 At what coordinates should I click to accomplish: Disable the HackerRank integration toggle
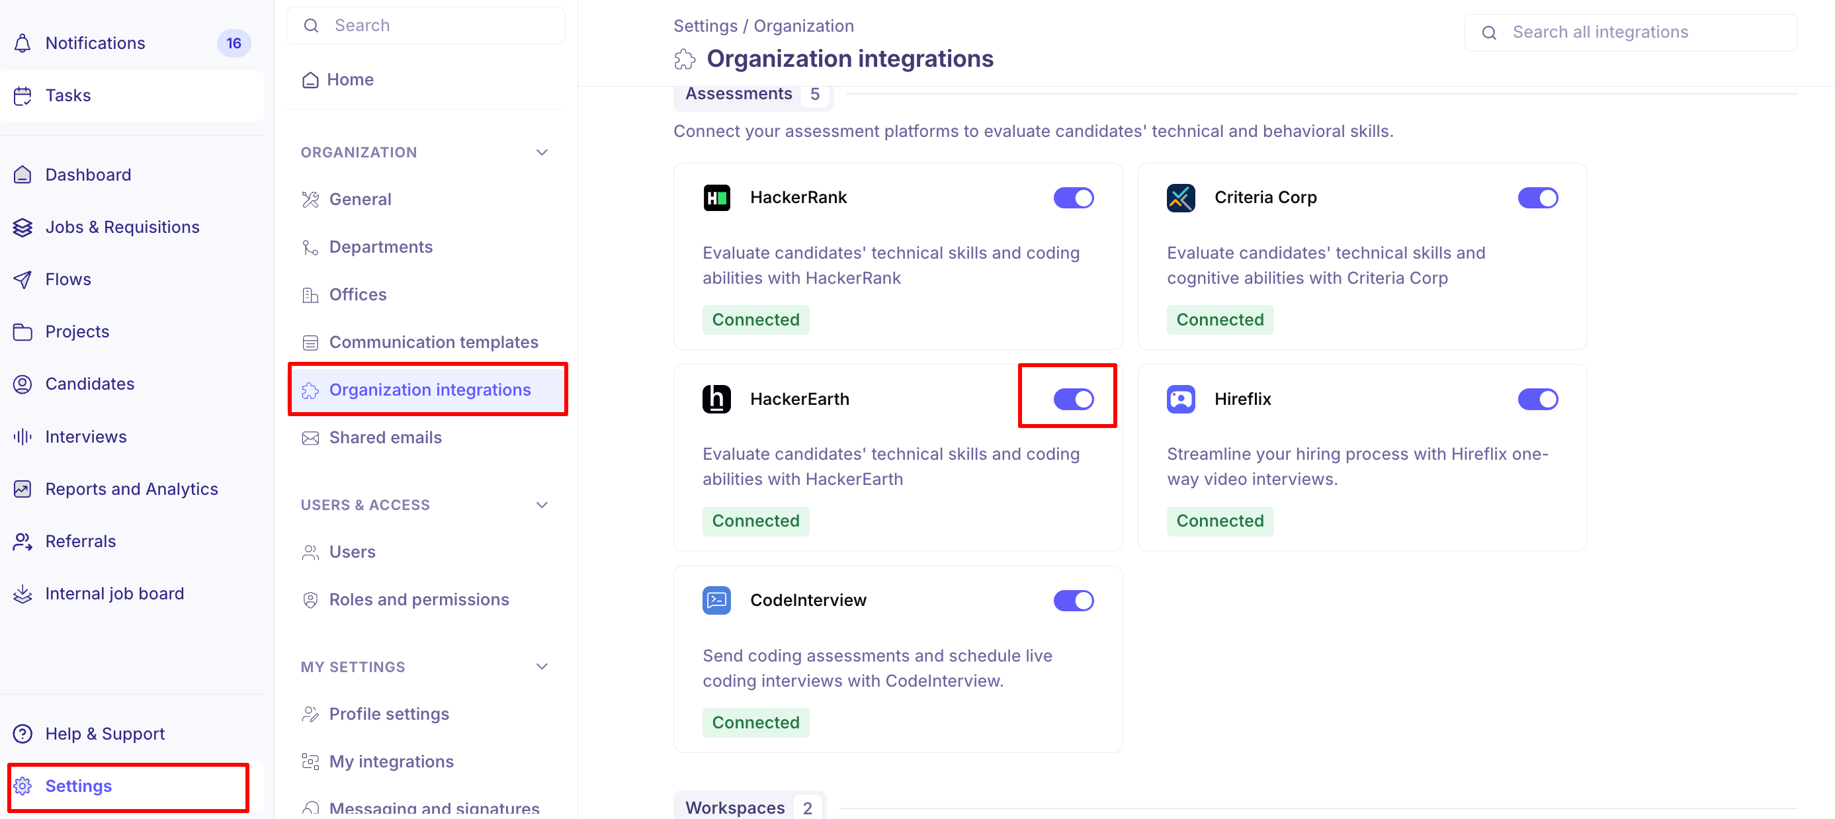[x=1074, y=198]
